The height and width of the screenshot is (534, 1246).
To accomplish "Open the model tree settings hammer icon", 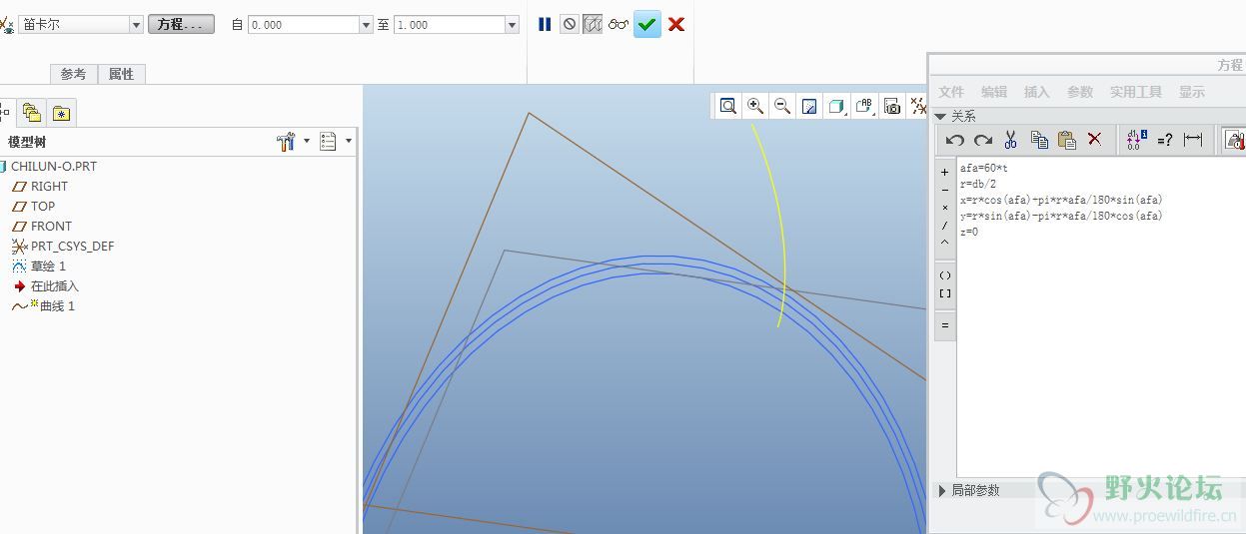I will (286, 142).
